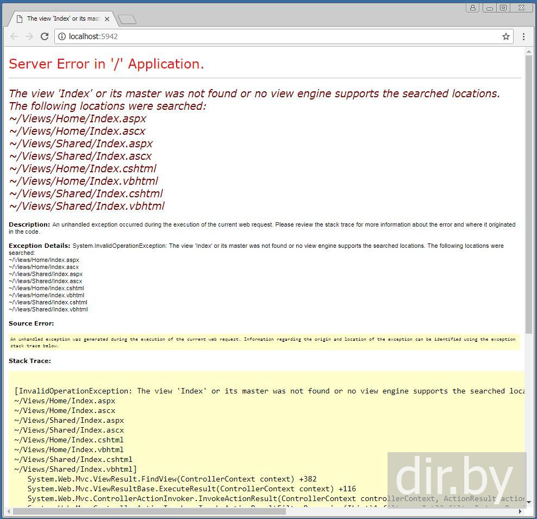Open the Chrome three-dot menu

click(x=523, y=36)
